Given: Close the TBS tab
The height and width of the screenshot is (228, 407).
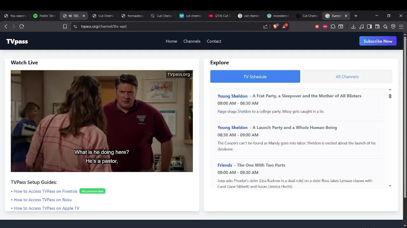Looking at the screenshot, I should coord(84,16).
